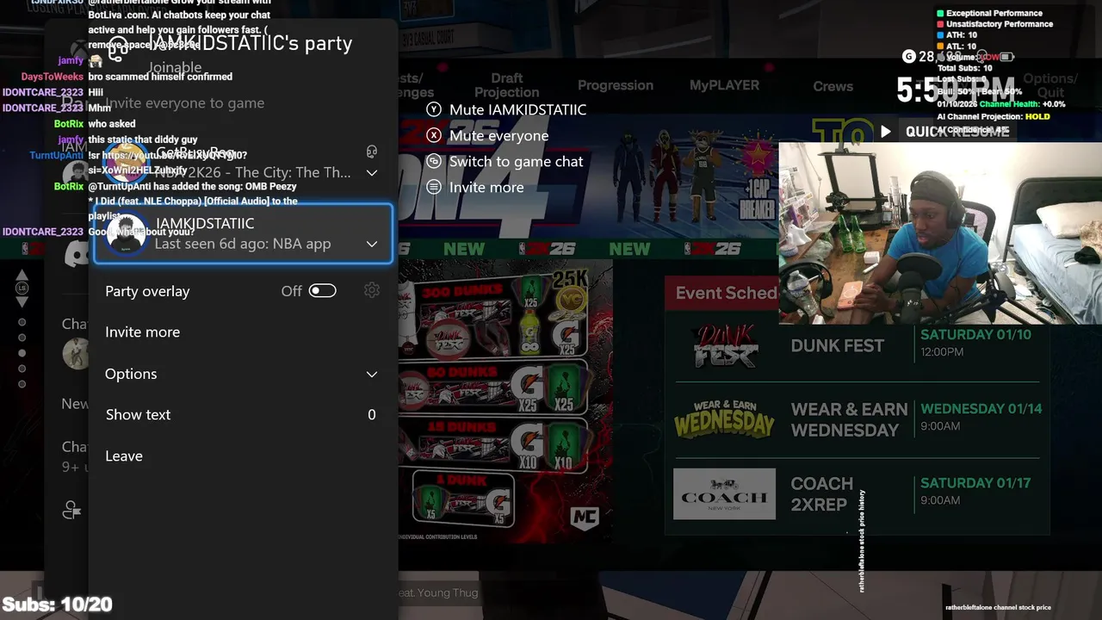Viewport: 1102px width, 620px height.
Task: Open the Crews tab
Action: pos(833,86)
